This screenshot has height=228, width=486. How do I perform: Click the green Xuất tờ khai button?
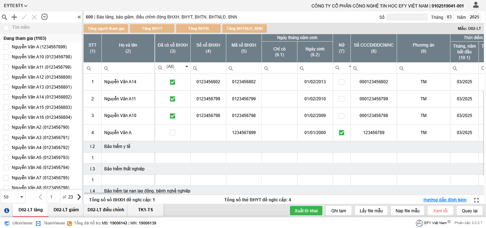(x=306, y=211)
